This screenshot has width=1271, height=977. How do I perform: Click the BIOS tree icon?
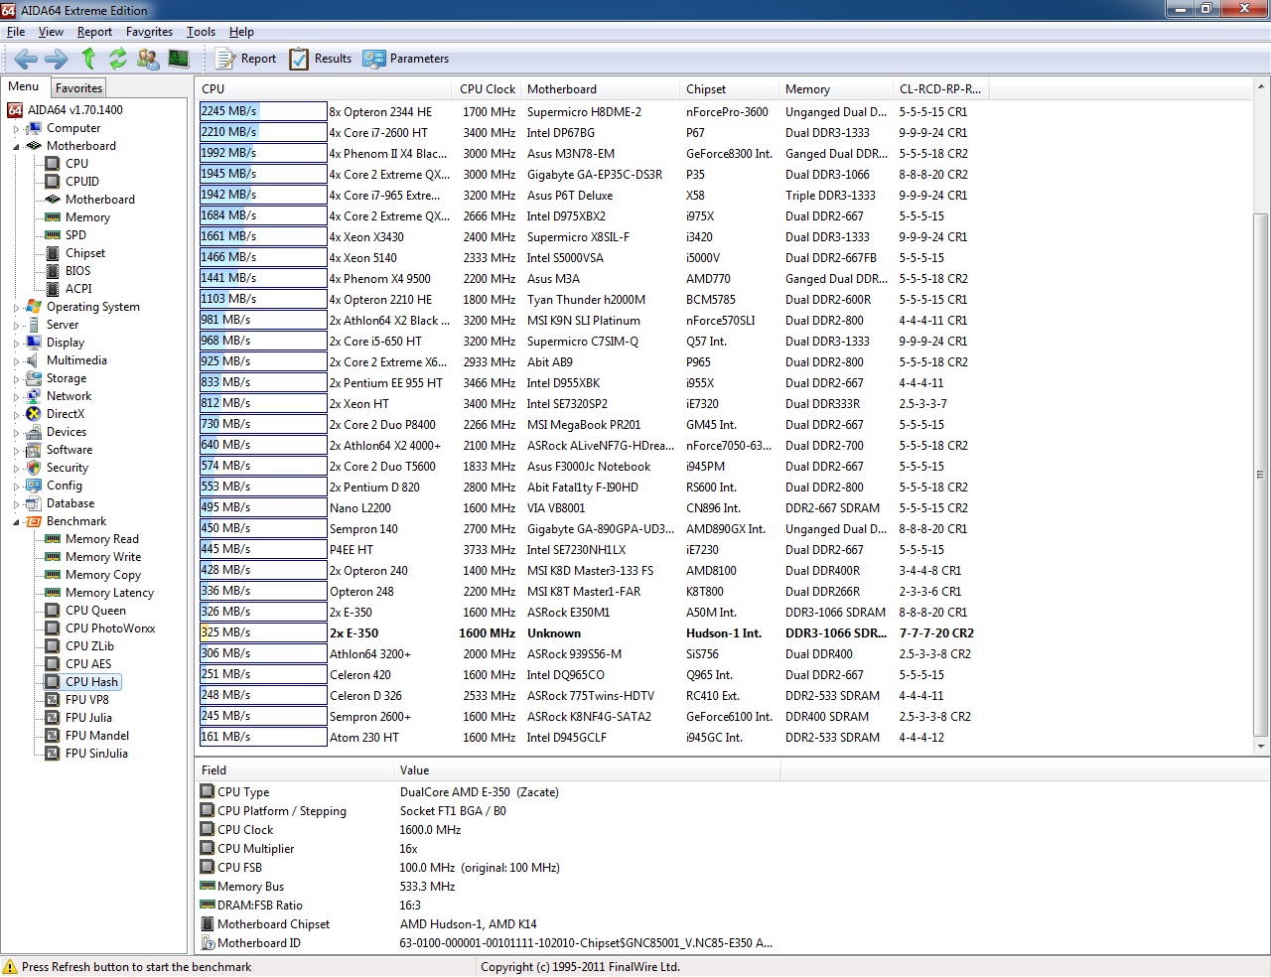53,271
